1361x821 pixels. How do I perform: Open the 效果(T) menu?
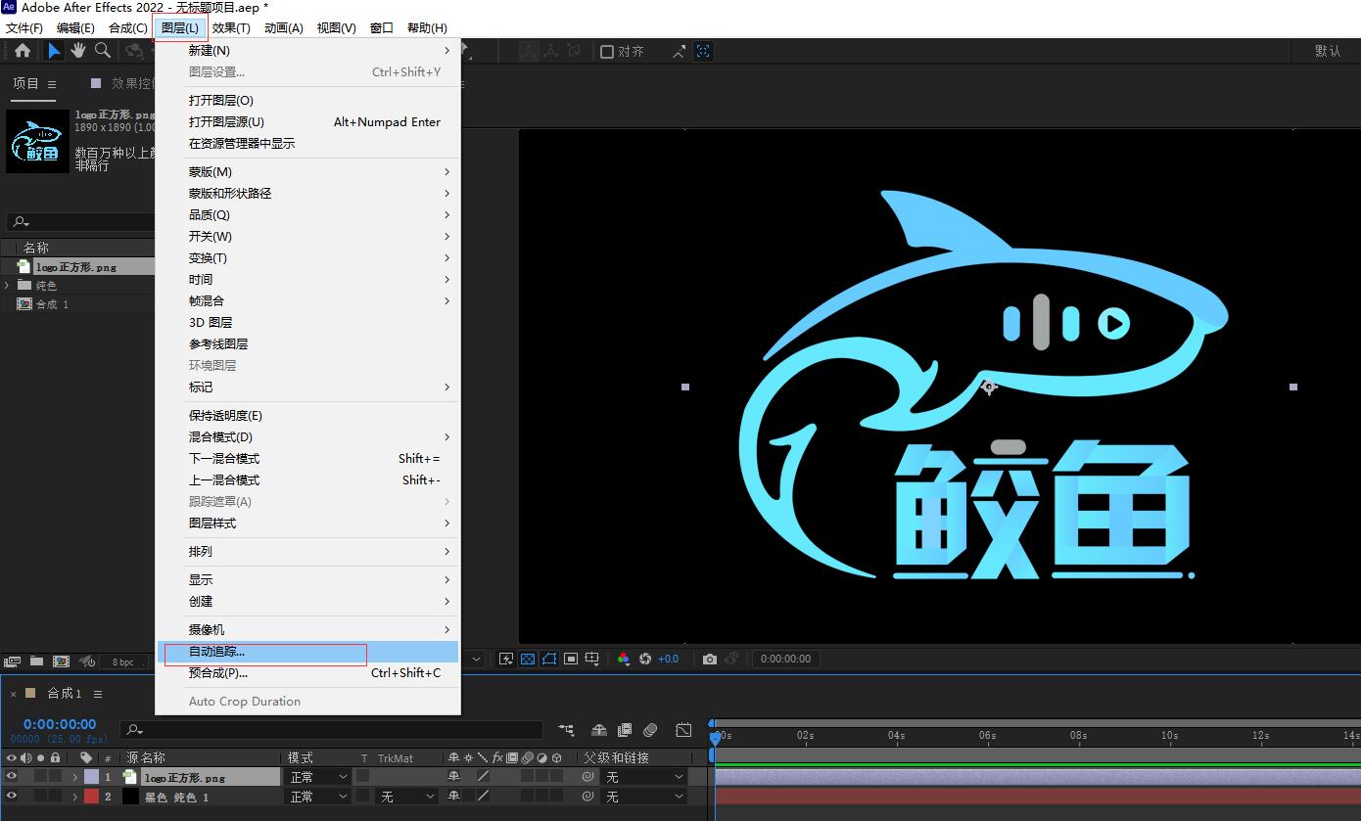point(231,27)
